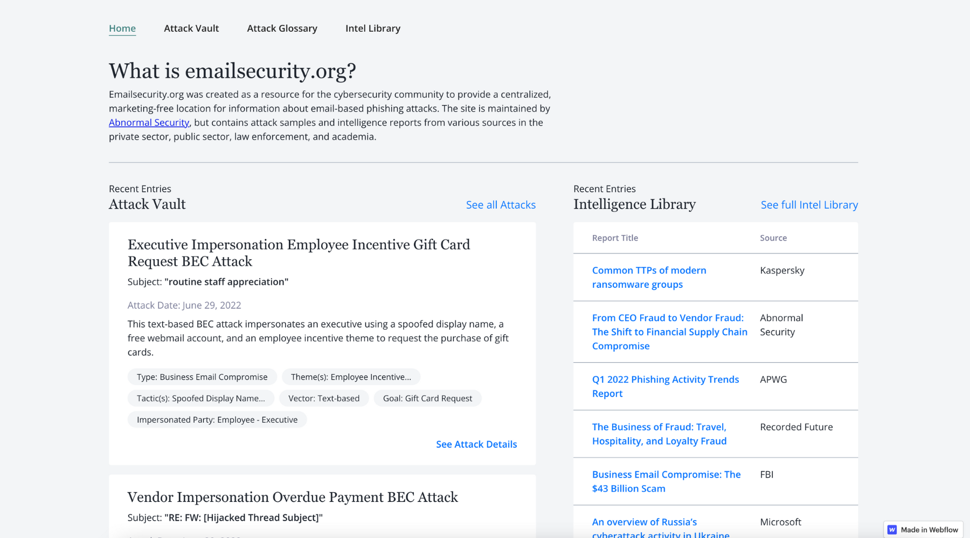Open the Attack Glossary nav item
The height and width of the screenshot is (538, 970).
coord(282,28)
